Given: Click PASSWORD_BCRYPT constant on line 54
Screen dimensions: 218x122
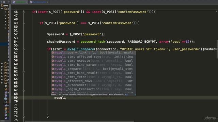Looking at the screenshot, I should coord(142,42).
